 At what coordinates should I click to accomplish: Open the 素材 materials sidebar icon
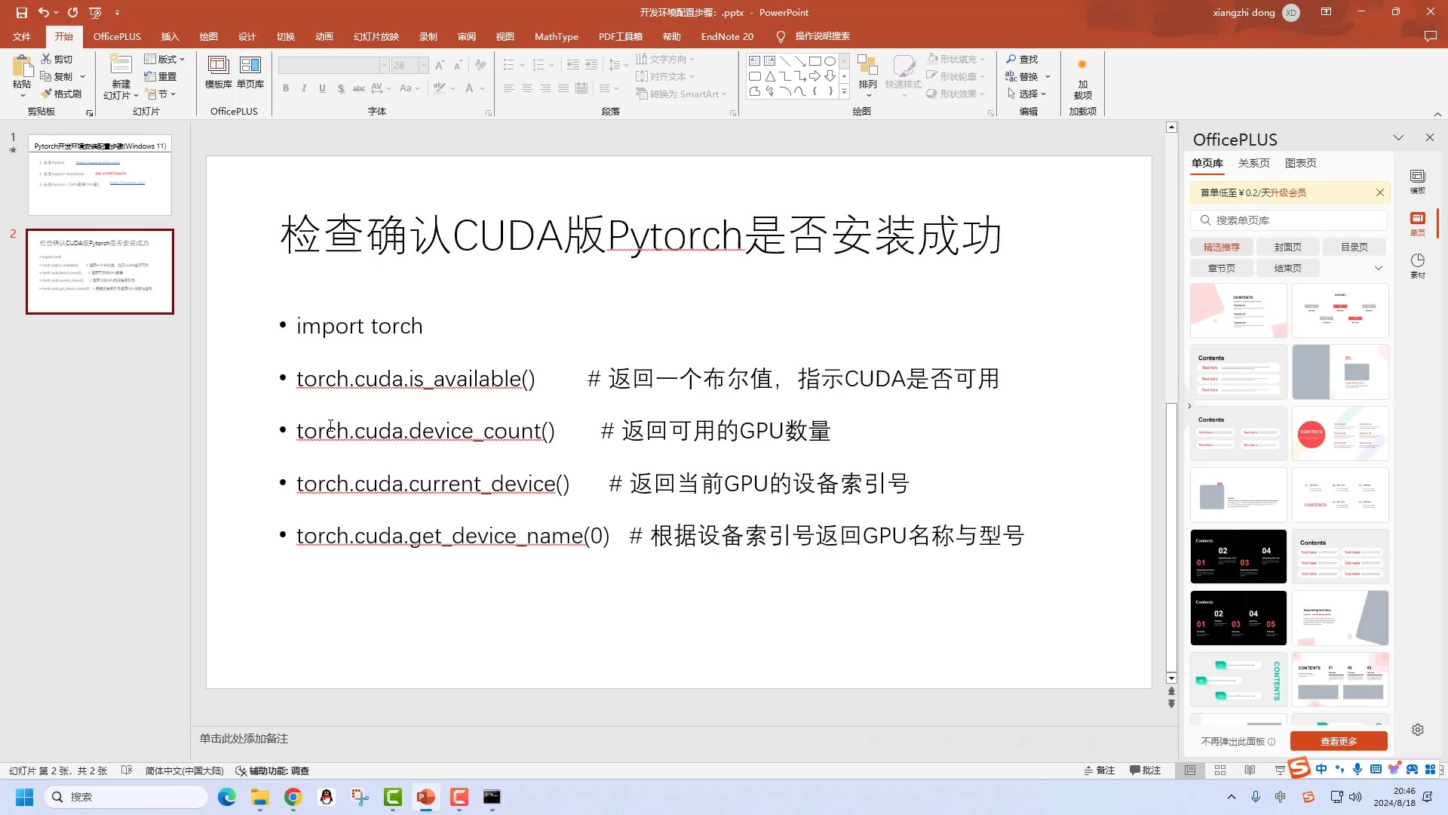(x=1417, y=265)
